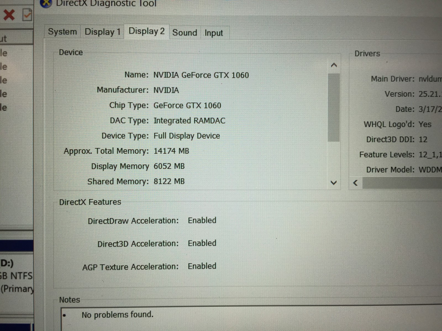Click the Device list scroll-down arrow
This screenshot has height=331, width=442.
[x=334, y=182]
